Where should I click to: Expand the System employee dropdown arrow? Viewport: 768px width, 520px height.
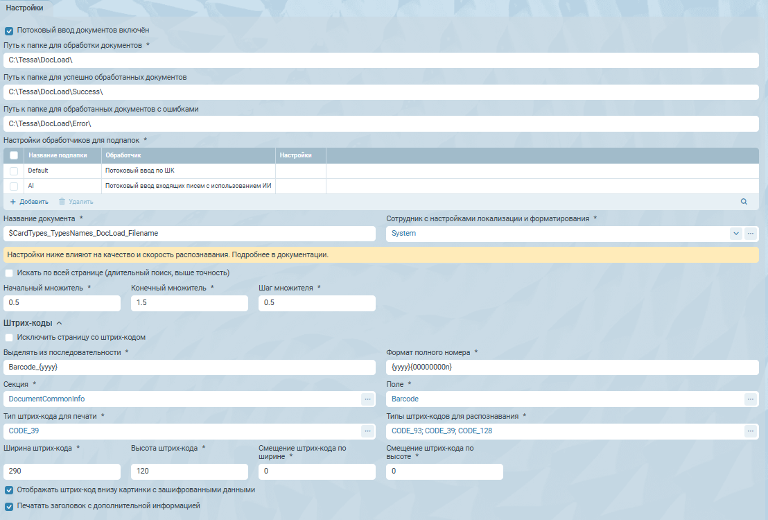pos(735,234)
